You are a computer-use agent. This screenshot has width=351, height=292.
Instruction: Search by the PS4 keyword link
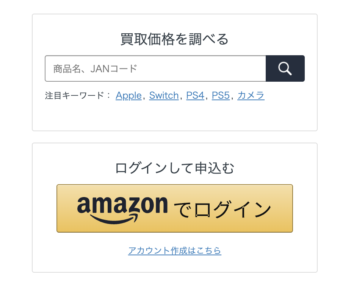point(195,96)
